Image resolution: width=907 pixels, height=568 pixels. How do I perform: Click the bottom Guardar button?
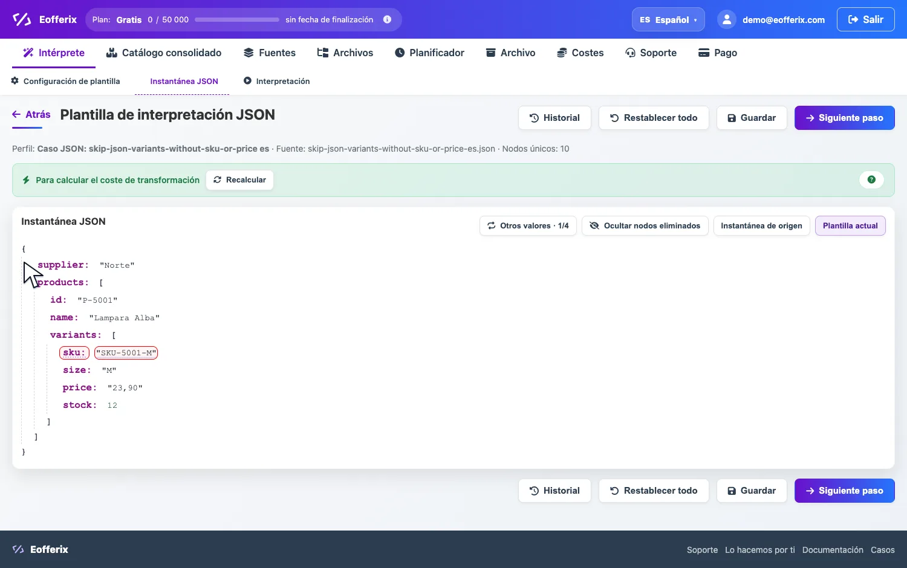pyautogui.click(x=752, y=491)
